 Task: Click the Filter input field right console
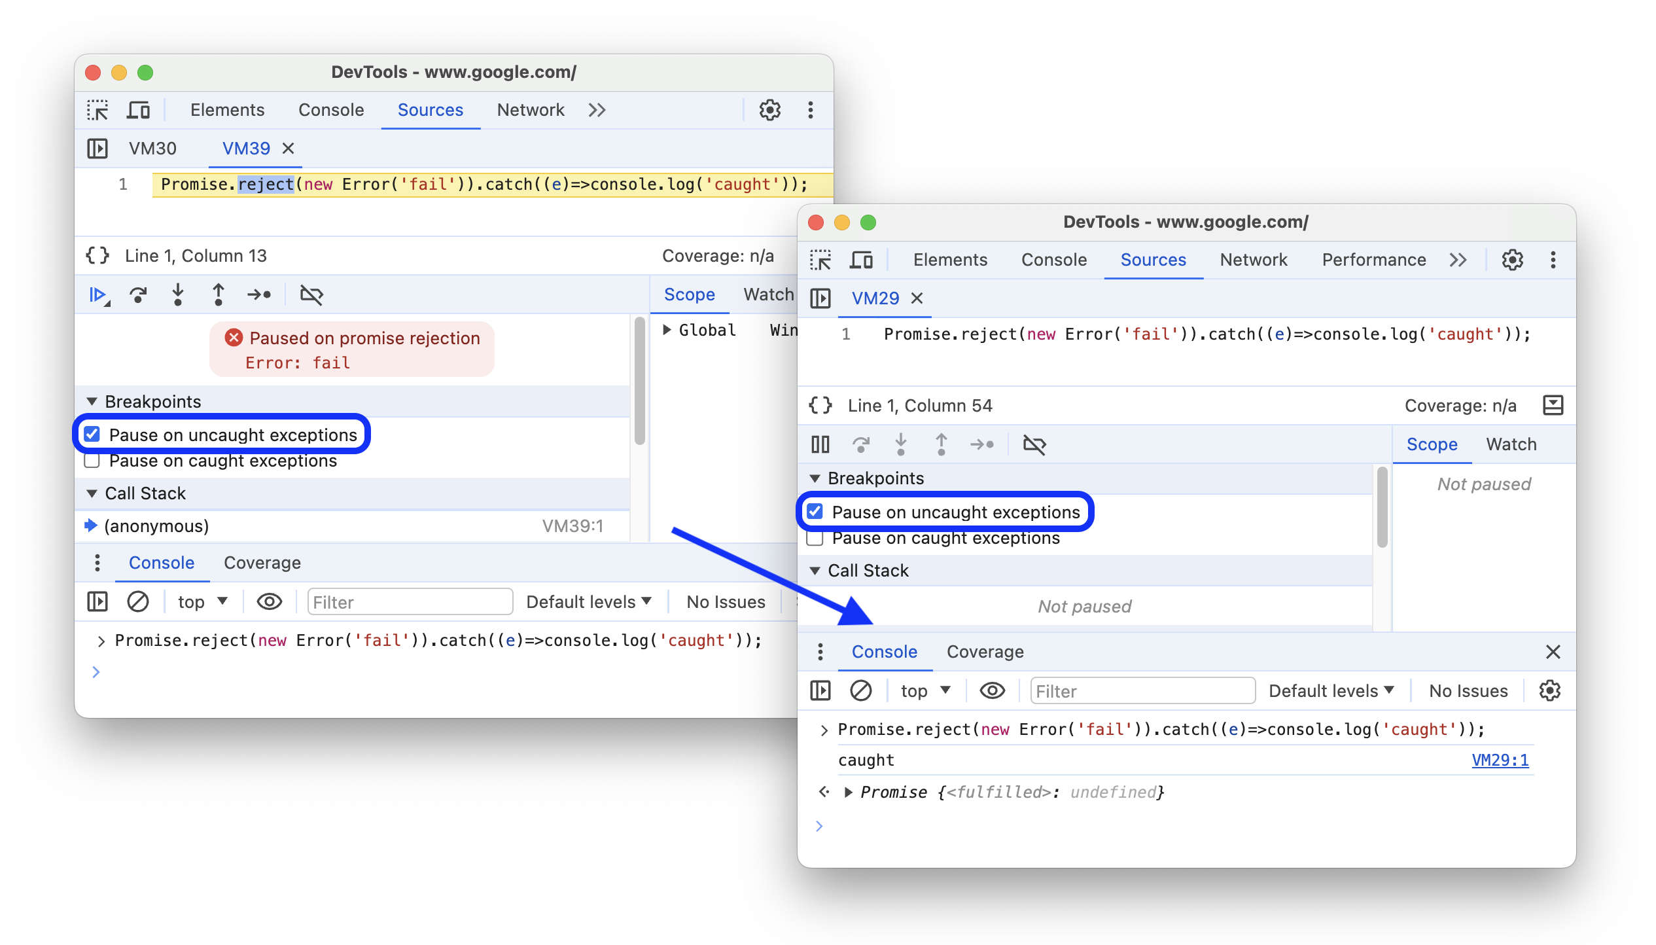click(x=1137, y=692)
